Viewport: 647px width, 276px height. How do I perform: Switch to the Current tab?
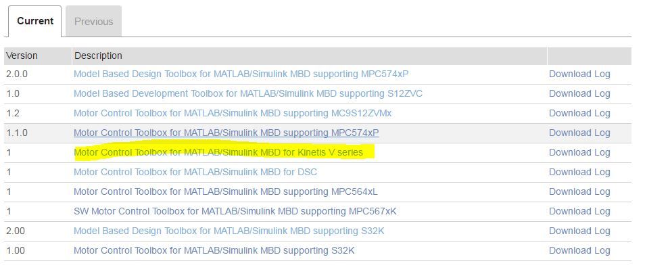[35, 21]
